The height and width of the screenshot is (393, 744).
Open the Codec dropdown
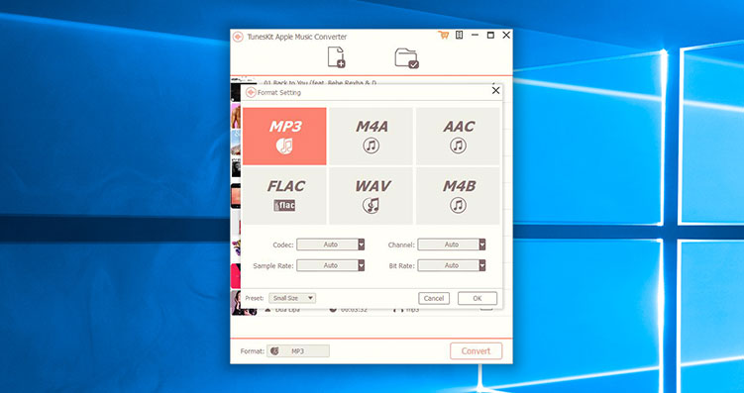pos(330,245)
